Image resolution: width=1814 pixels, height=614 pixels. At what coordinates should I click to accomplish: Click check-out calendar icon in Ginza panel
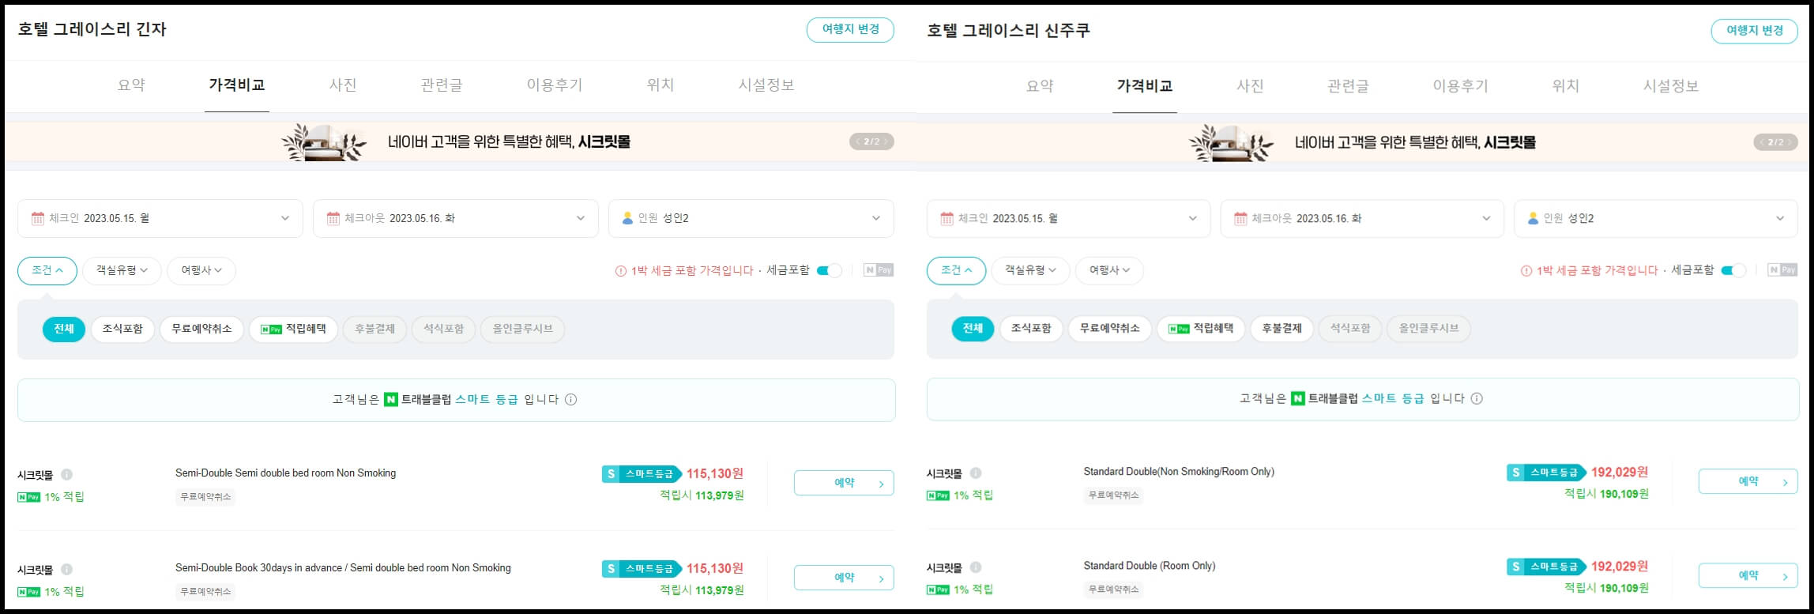pos(333,219)
